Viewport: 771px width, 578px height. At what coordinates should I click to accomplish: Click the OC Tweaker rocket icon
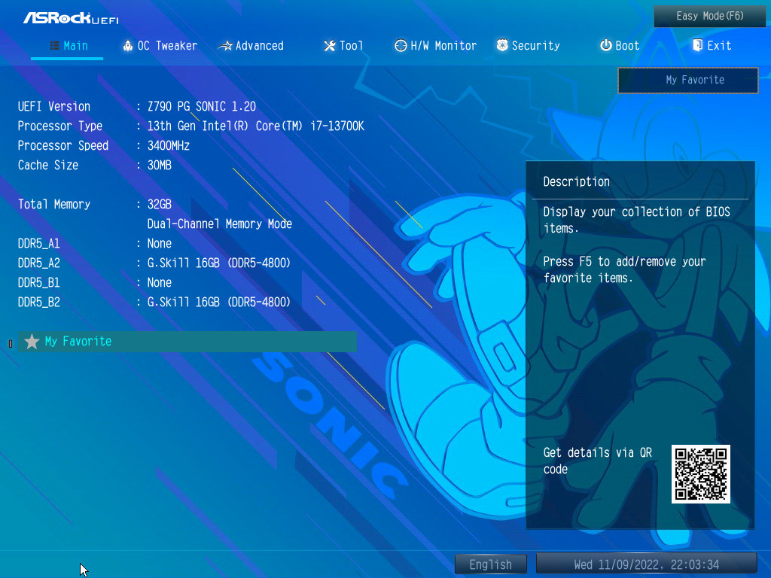[128, 46]
